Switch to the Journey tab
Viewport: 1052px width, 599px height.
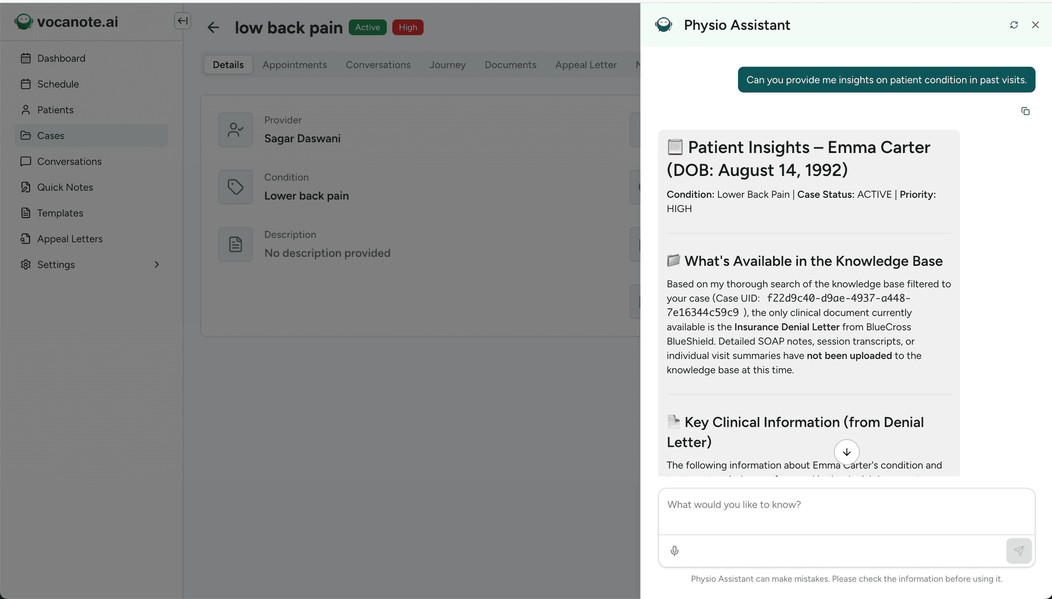pos(447,65)
